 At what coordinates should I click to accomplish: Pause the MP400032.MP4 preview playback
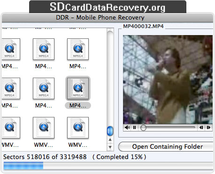(x=134, y=128)
